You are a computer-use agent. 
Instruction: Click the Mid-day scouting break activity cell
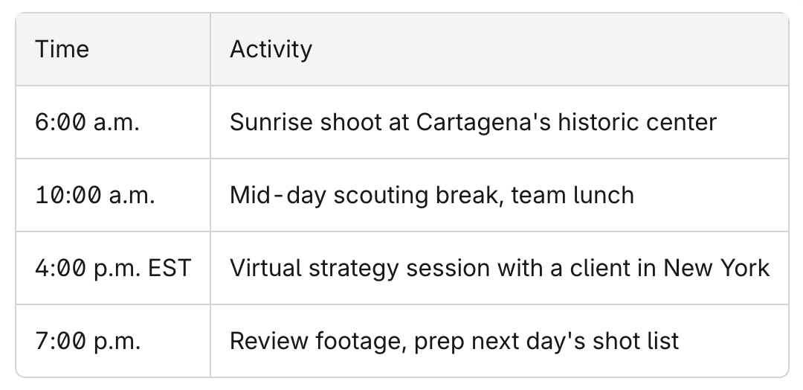[500, 195]
